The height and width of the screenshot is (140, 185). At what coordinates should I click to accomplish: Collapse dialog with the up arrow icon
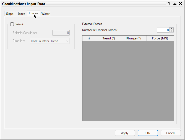pyautogui.click(x=175, y=4)
